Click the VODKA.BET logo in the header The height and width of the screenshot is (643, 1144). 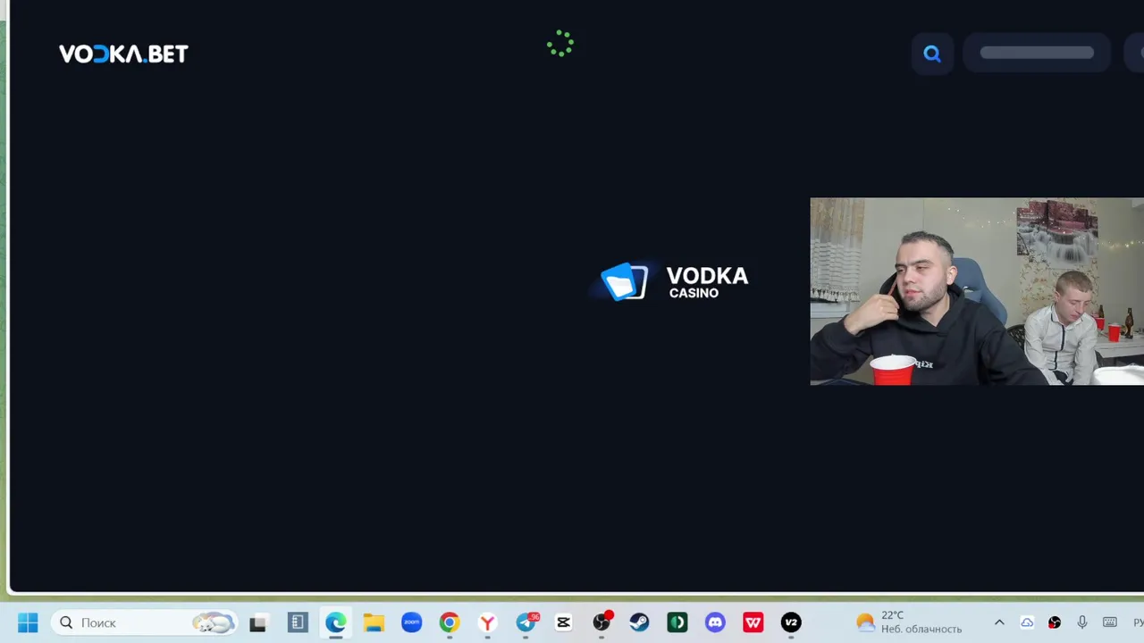click(123, 54)
